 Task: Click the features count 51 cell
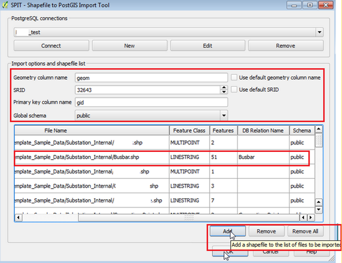tap(223, 157)
